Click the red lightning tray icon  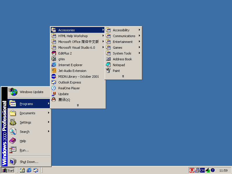(192, 170)
